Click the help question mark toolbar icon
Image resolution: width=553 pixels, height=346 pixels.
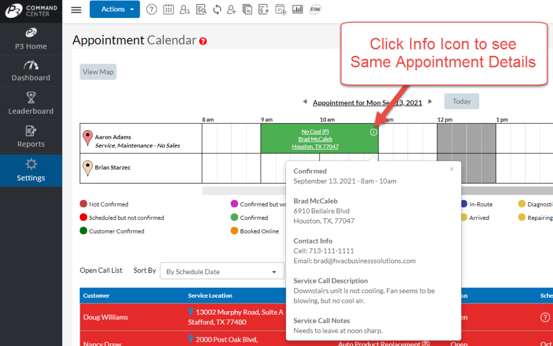[x=152, y=9]
